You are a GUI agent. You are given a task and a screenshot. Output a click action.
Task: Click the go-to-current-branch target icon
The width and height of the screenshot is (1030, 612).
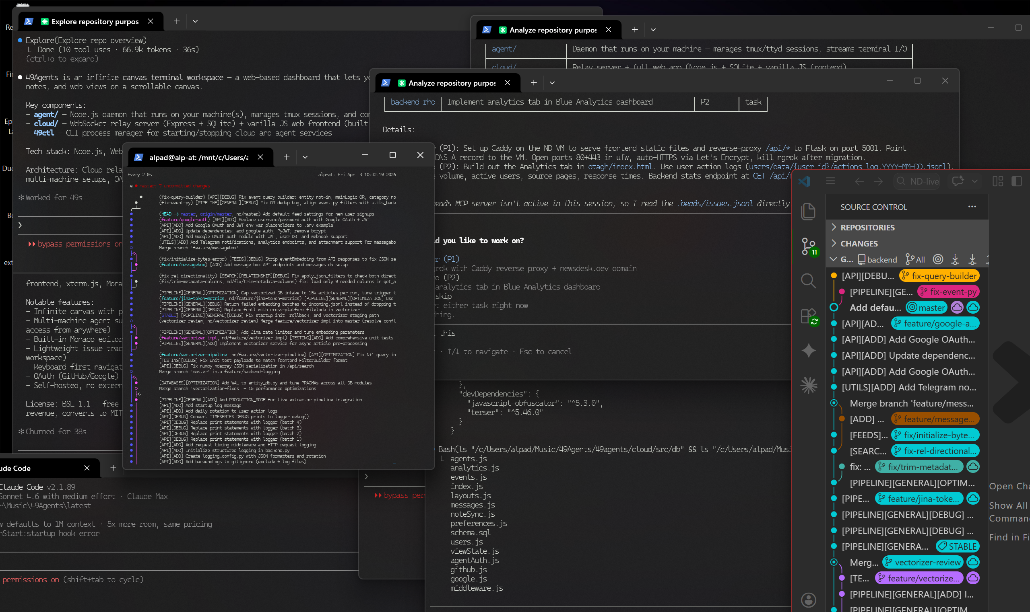(938, 259)
